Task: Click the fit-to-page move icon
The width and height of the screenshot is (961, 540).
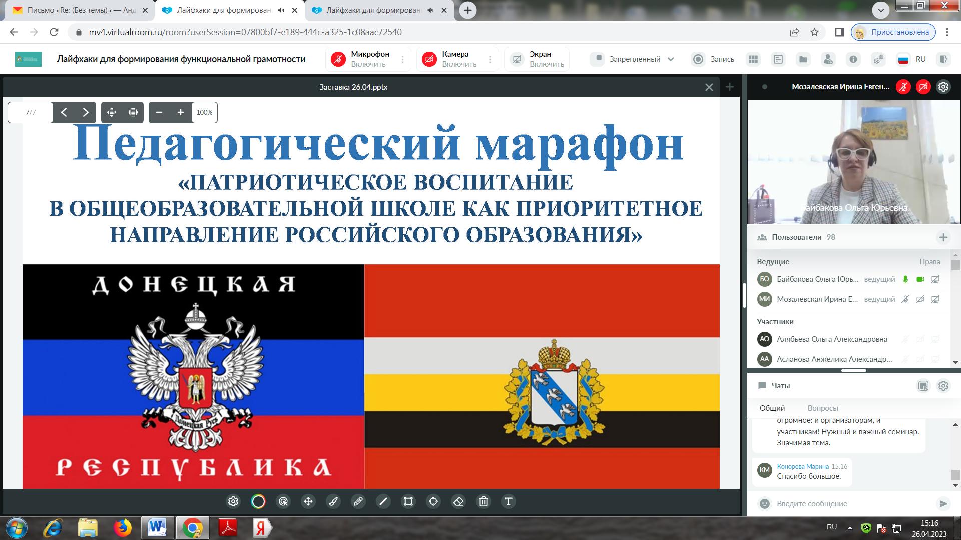Action: [x=112, y=112]
